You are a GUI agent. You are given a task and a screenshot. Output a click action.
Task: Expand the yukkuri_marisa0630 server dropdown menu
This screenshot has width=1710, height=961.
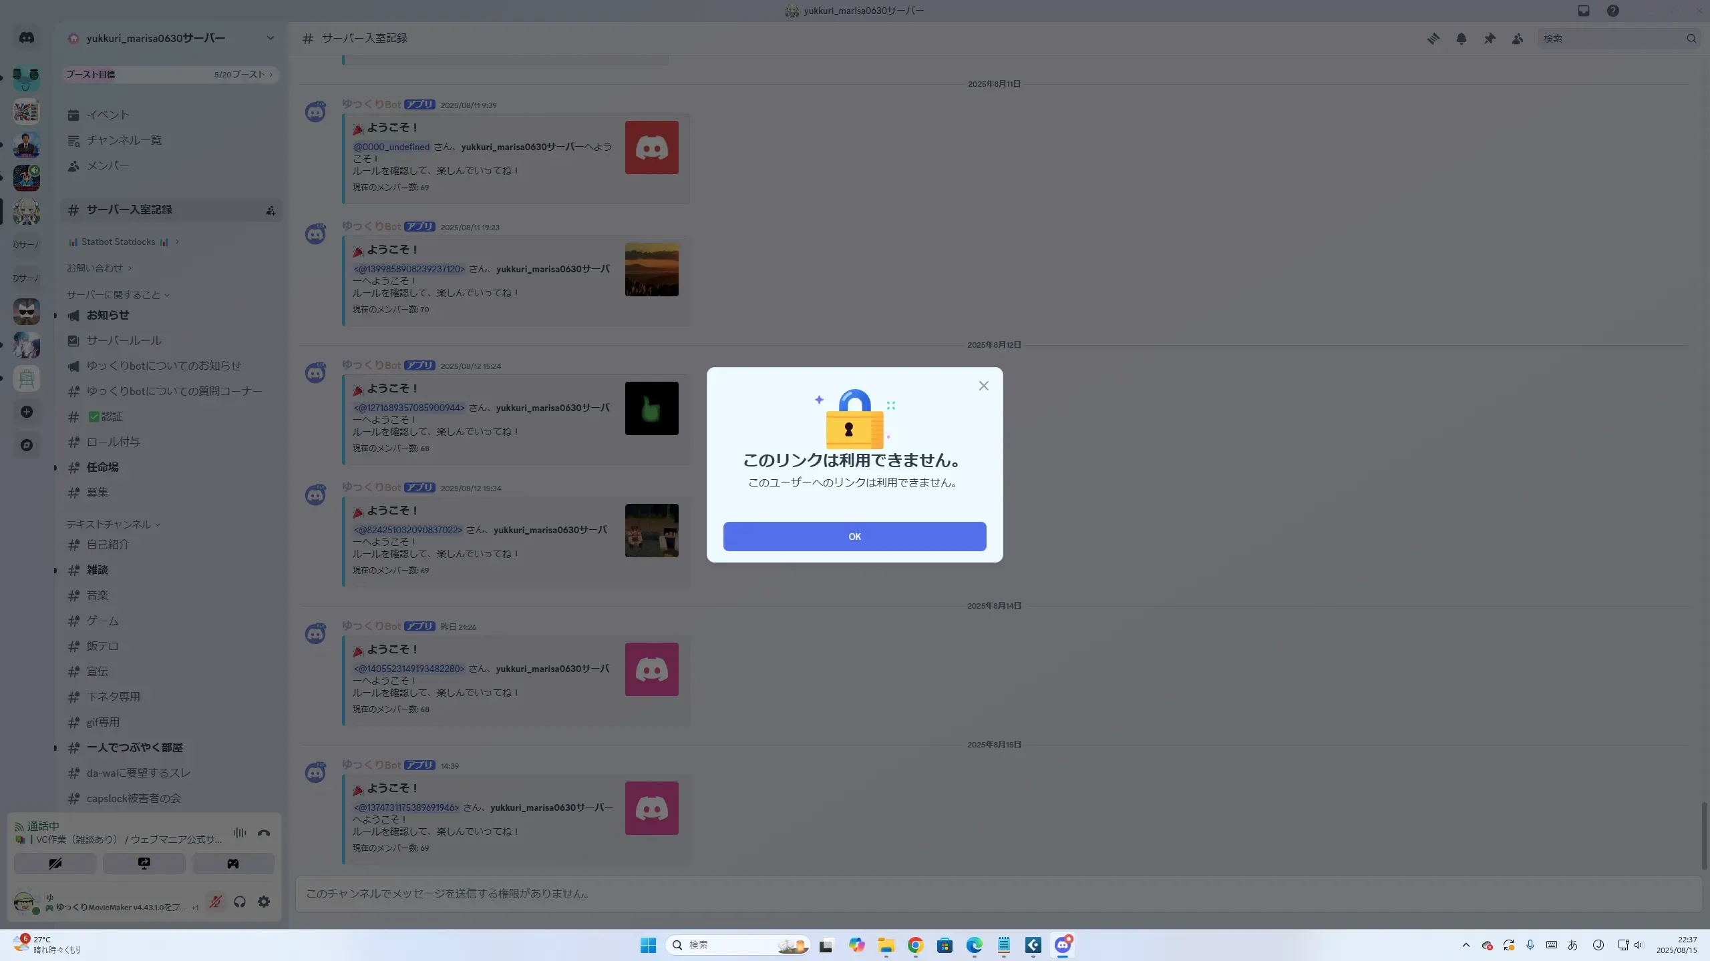[x=270, y=38]
